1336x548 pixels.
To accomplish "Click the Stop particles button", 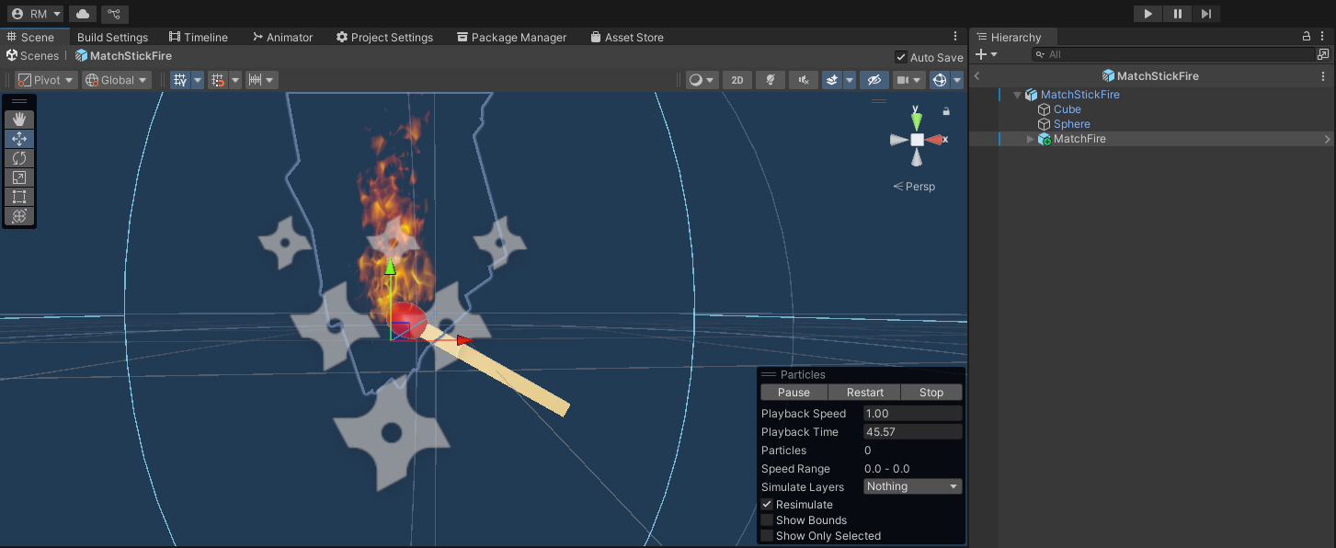I will 931,393.
